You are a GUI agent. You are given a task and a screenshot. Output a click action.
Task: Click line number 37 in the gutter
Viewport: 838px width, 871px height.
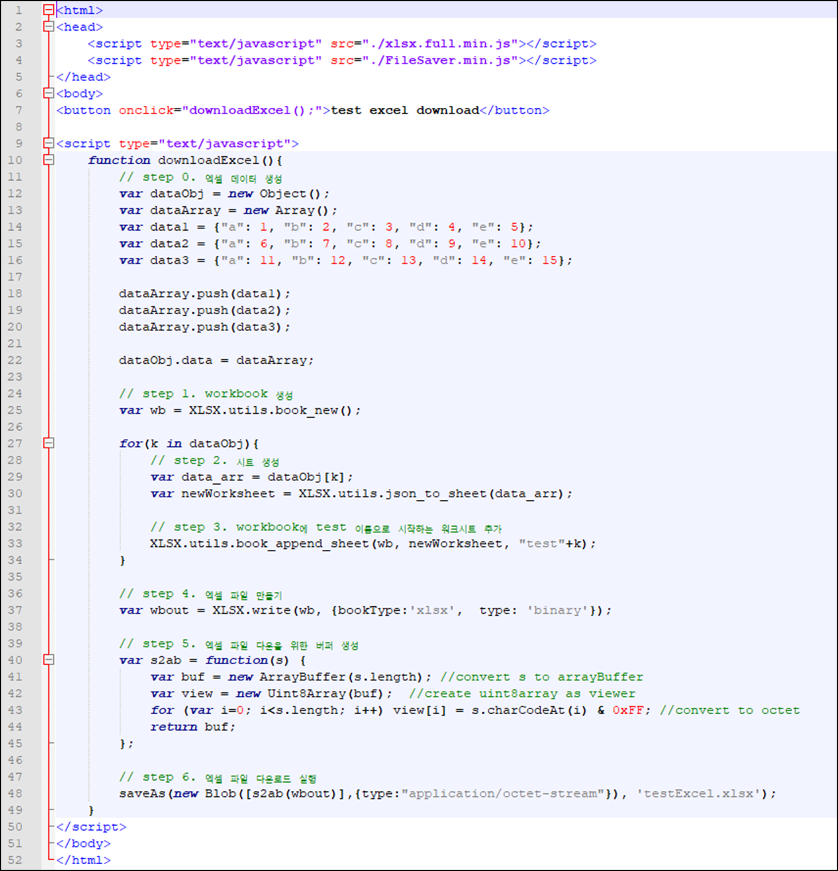pyautogui.click(x=15, y=610)
